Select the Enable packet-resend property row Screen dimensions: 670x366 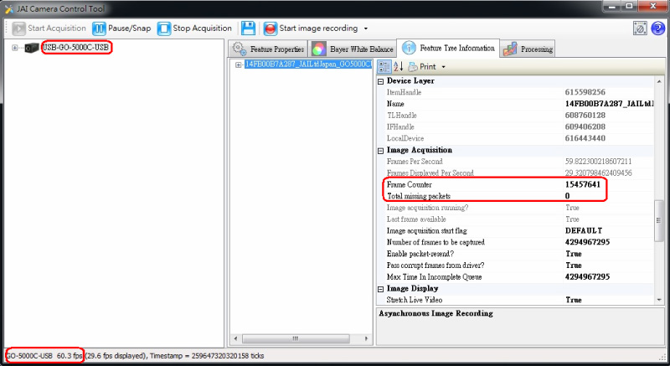(x=469, y=253)
